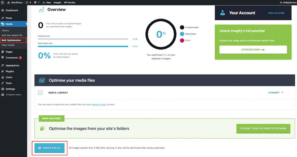This screenshot has width=297, height=157.
Task: Open the Pages menu item
Action: [x=9, y=52]
